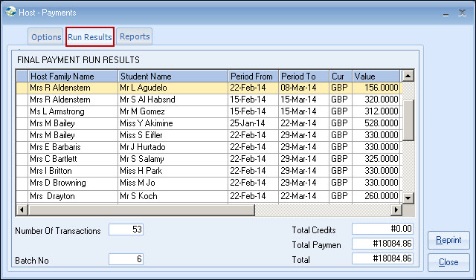Image resolution: width=476 pixels, height=280 pixels.
Task: Select Miss H Park cell
Action: (173, 171)
